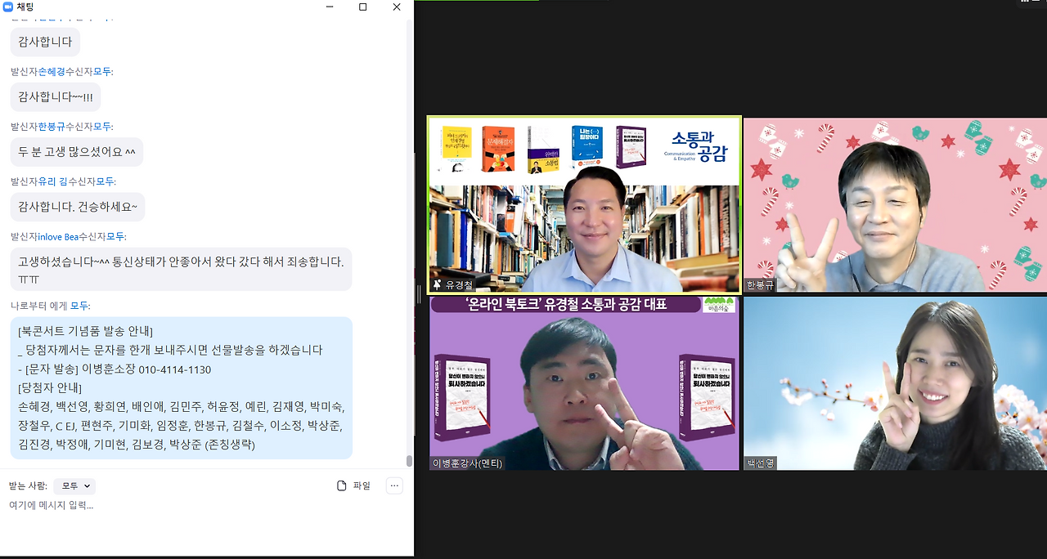Viewport: 1047px width, 559px height.
Task: Click the message 두 분 고생 많으셨어요 ^^
Action: [77, 152]
